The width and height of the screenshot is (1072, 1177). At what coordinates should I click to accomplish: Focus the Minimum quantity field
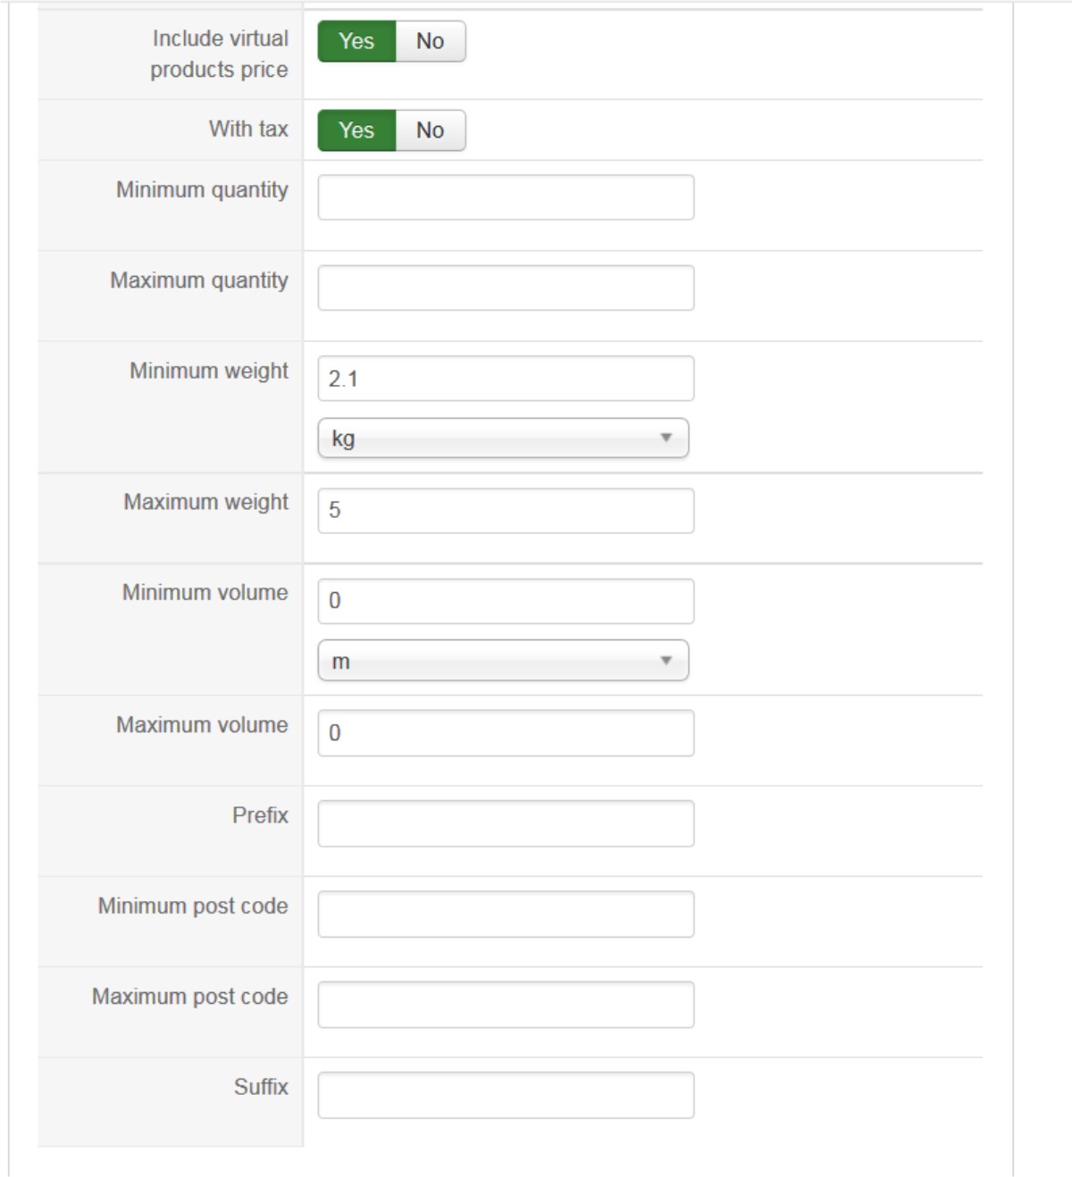pyautogui.click(x=506, y=197)
